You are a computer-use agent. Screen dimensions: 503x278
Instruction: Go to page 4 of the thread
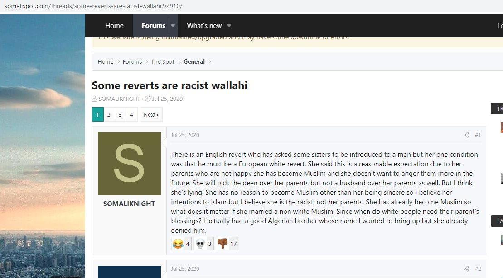[131, 114]
